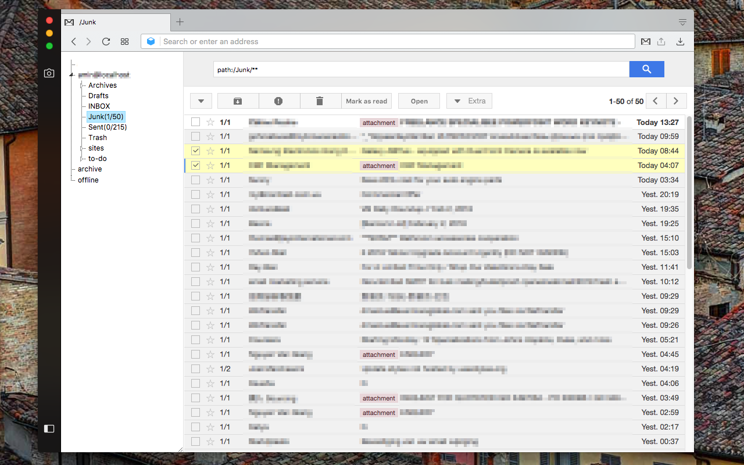Viewport: 744px width, 465px height.
Task: Open the selection dropdown arrow in the toolbar
Action: (201, 101)
